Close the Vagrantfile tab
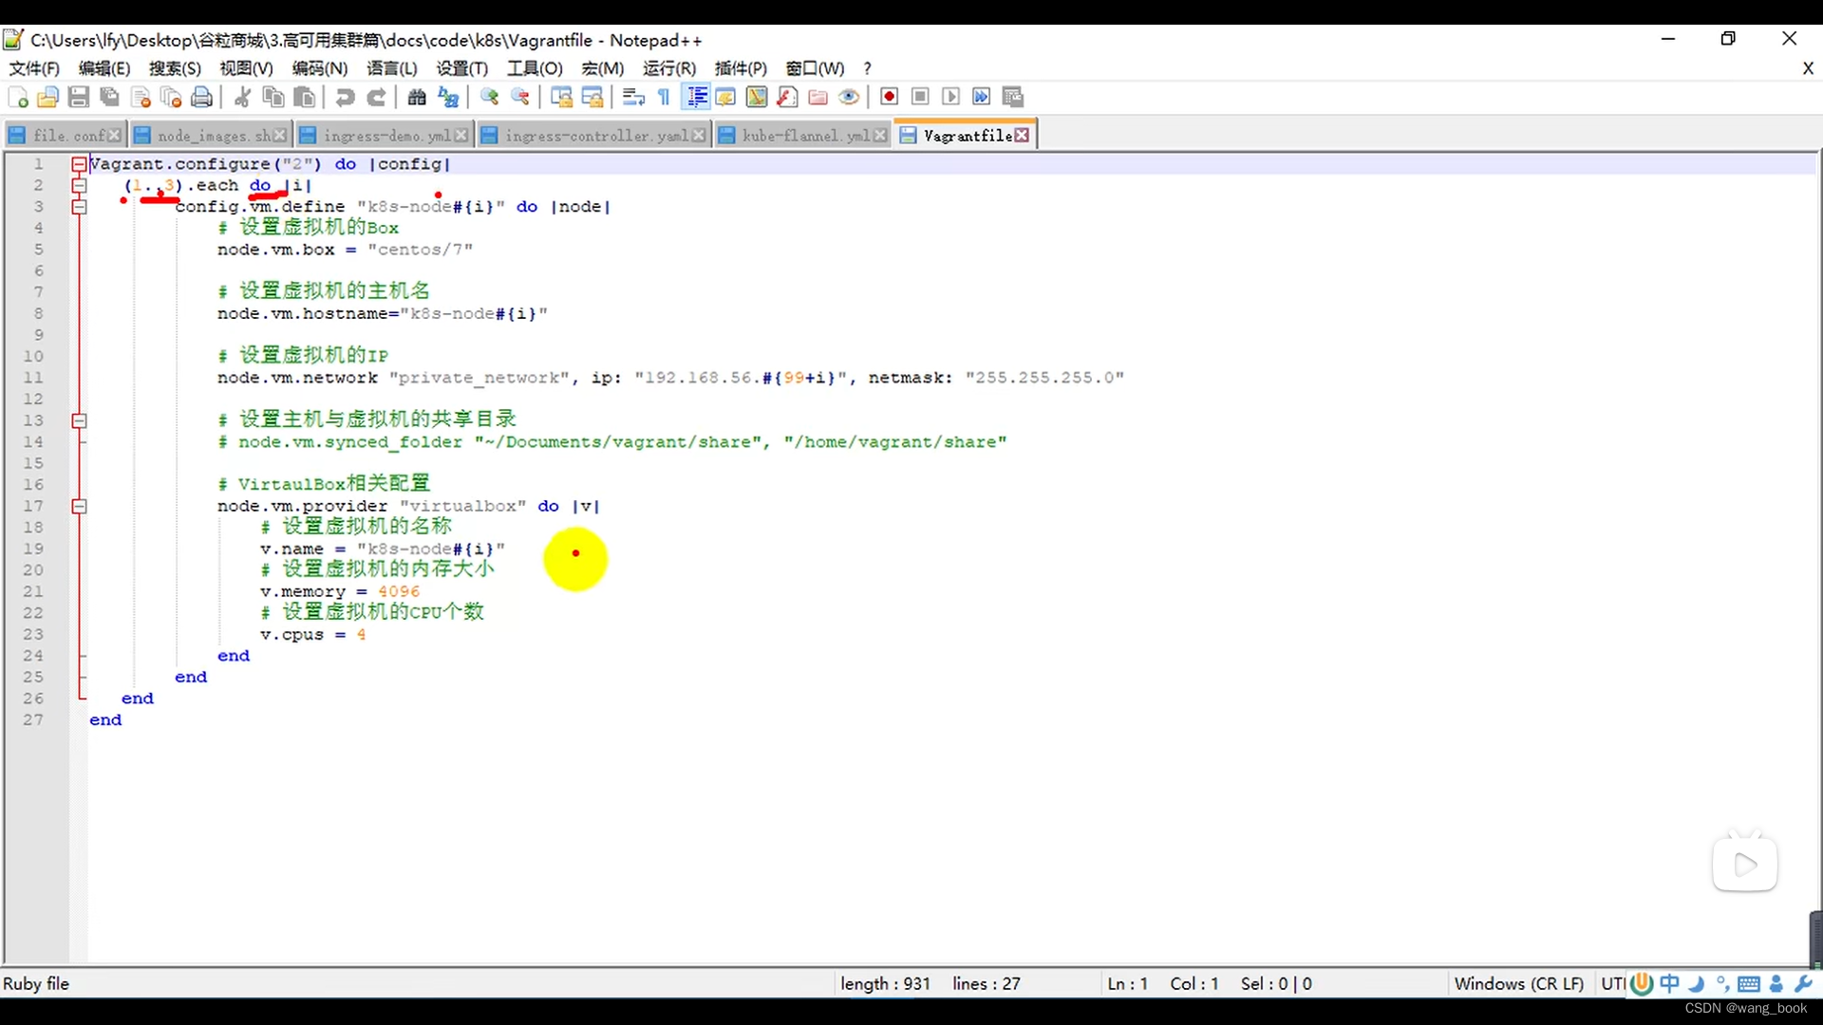 tap(1023, 136)
